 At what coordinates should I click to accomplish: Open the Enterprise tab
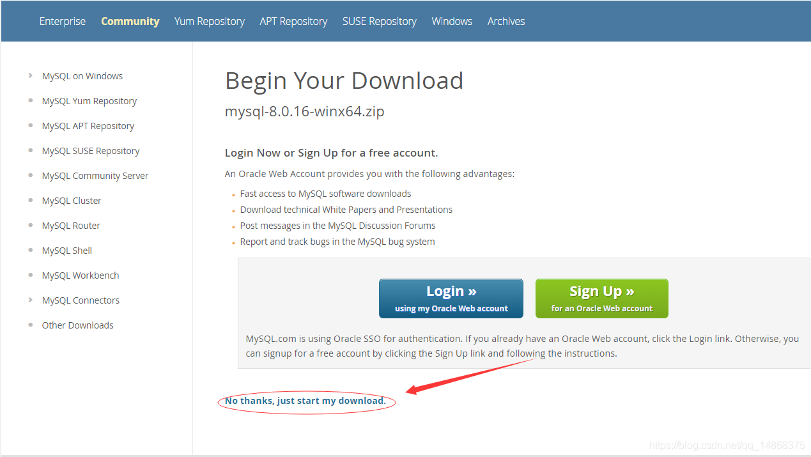coord(62,21)
